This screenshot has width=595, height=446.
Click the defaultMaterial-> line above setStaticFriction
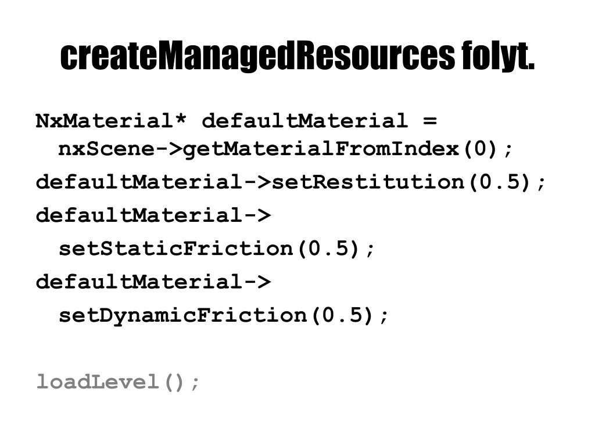(153, 215)
